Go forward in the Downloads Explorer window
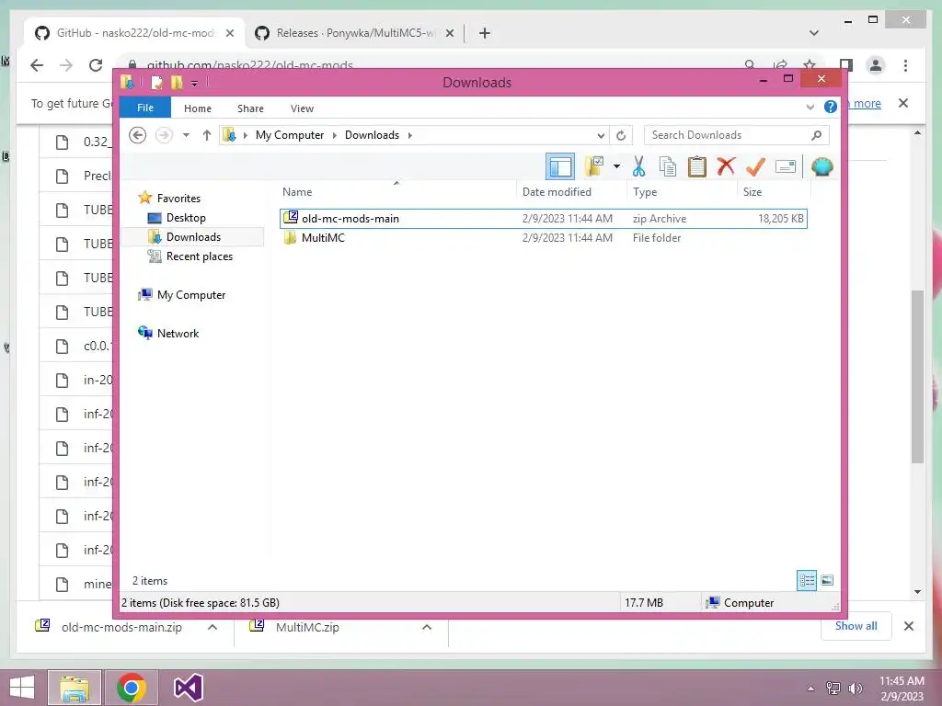Screen dimensions: 942x706 click(164, 135)
